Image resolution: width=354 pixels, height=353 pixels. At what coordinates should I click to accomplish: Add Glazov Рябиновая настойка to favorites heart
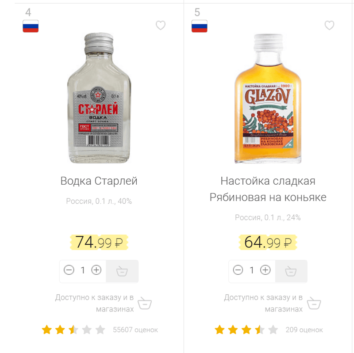point(329,26)
